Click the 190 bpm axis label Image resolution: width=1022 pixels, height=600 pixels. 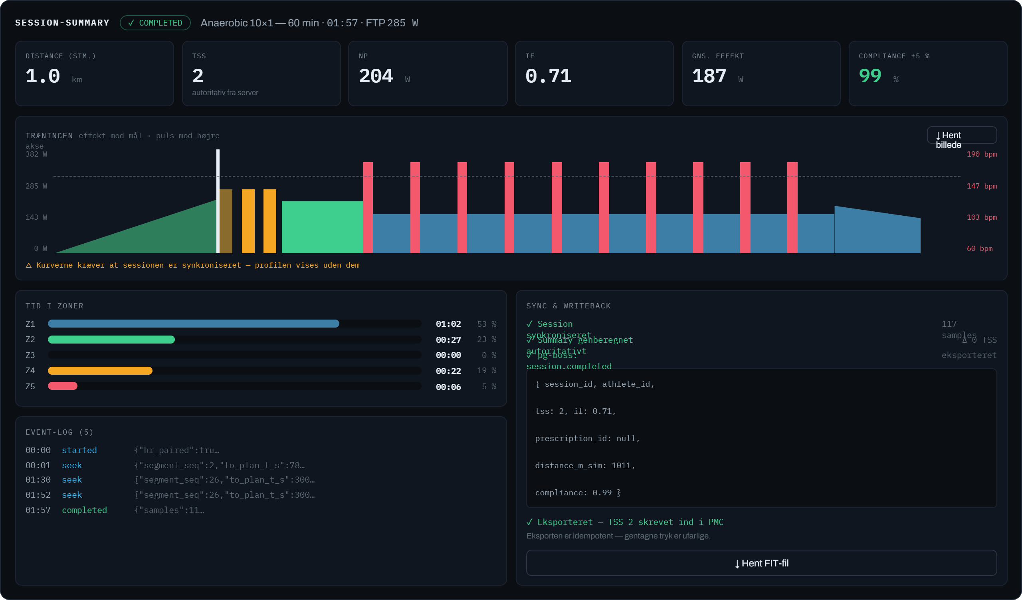[x=981, y=154]
